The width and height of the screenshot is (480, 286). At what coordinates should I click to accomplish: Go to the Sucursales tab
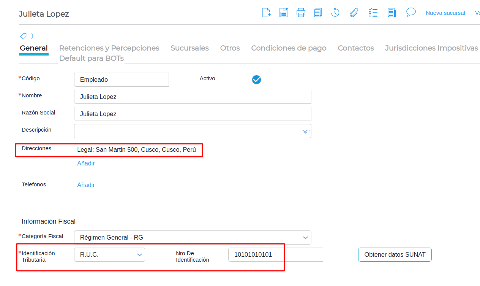point(189,48)
